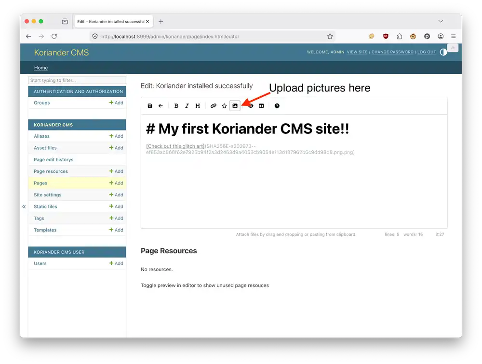This screenshot has width=482, height=364.
Task: Close the Edit – Koriander tab
Action: [147, 21]
